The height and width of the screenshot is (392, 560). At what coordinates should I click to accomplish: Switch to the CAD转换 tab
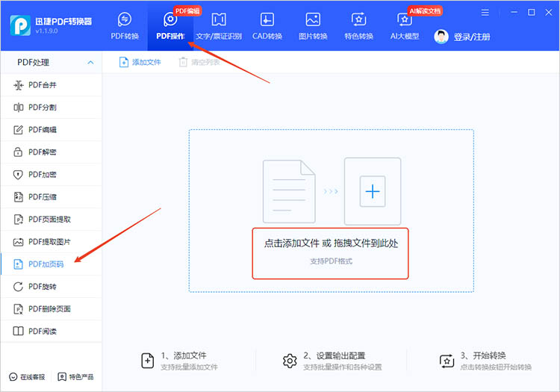267,25
